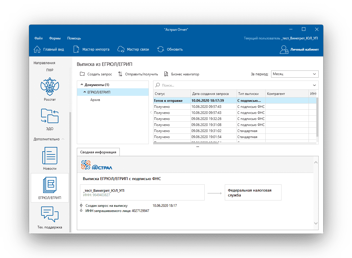Image resolution: width=352 pixels, height=258 pixels.
Task: Open the За период Месяц dropdown
Action: pos(295,74)
